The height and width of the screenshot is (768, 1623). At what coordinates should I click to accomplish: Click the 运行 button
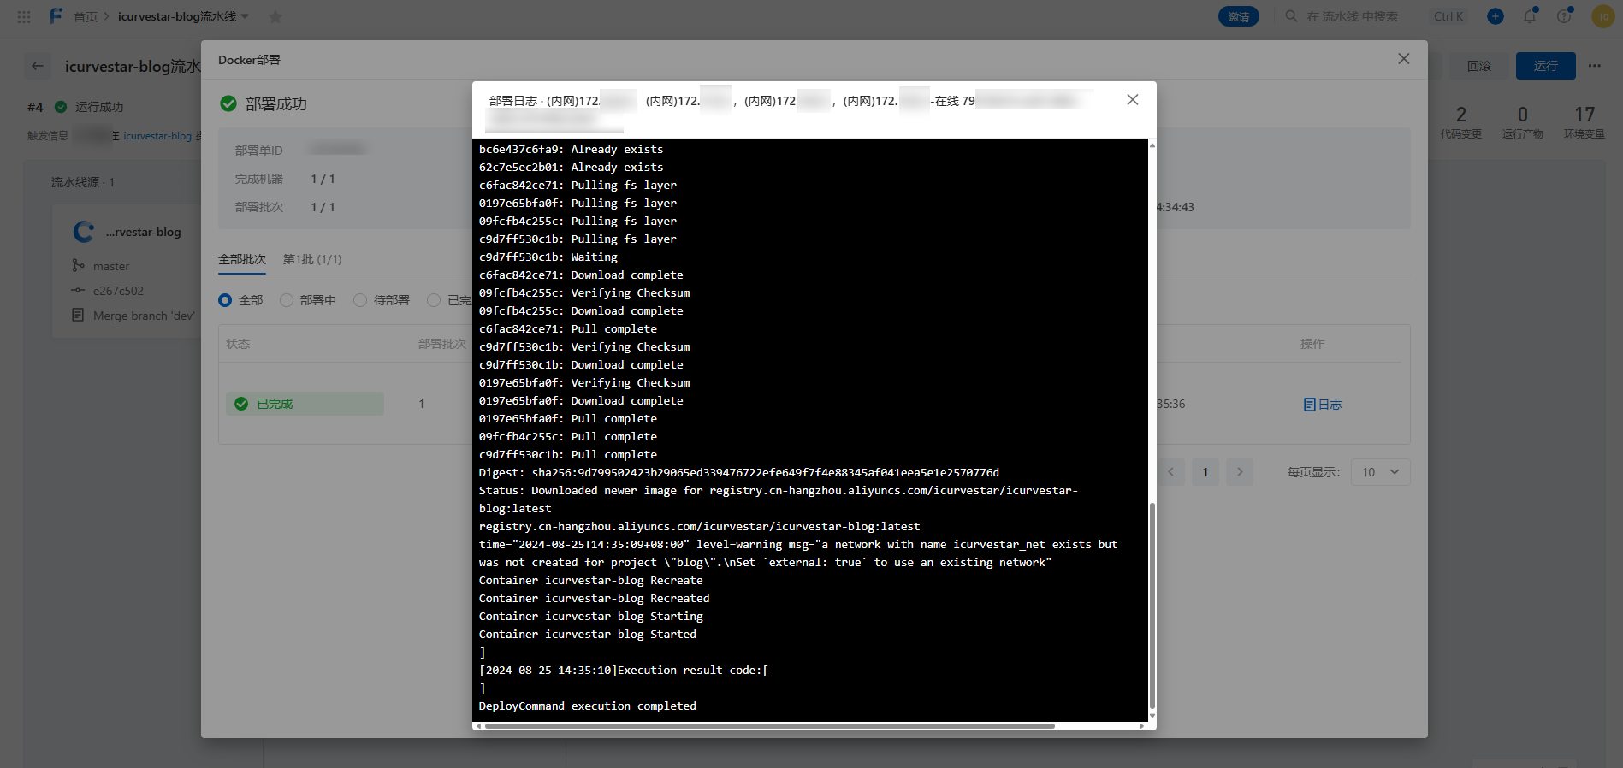1545,66
